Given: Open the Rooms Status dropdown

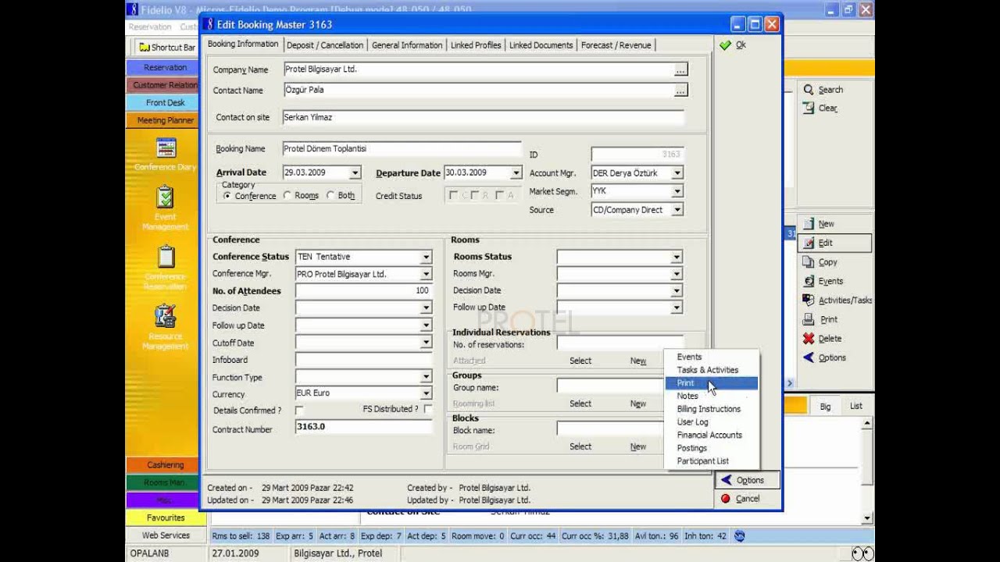Looking at the screenshot, I should tap(677, 257).
